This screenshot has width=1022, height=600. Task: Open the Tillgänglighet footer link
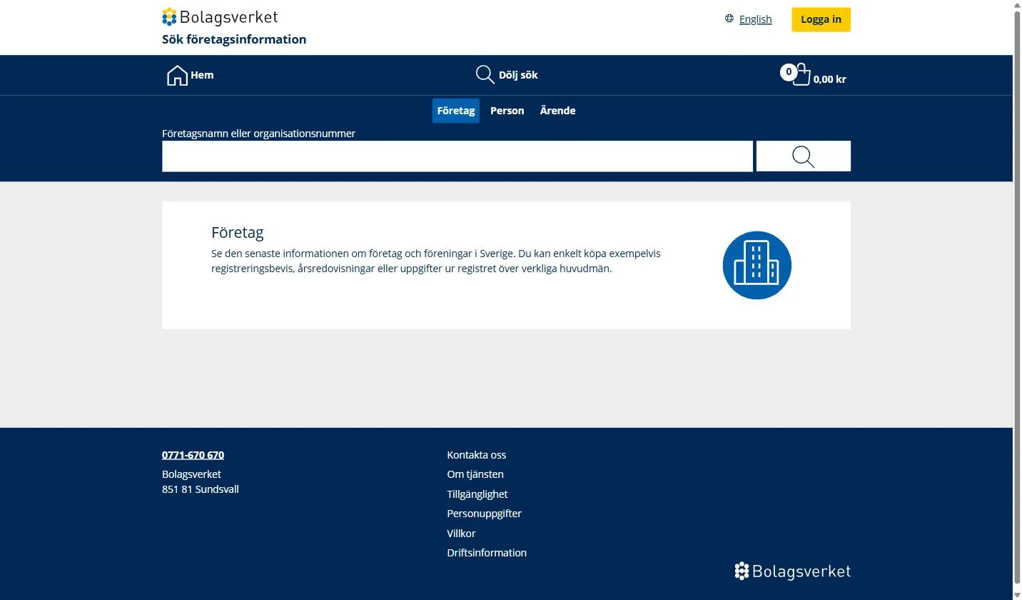(477, 494)
